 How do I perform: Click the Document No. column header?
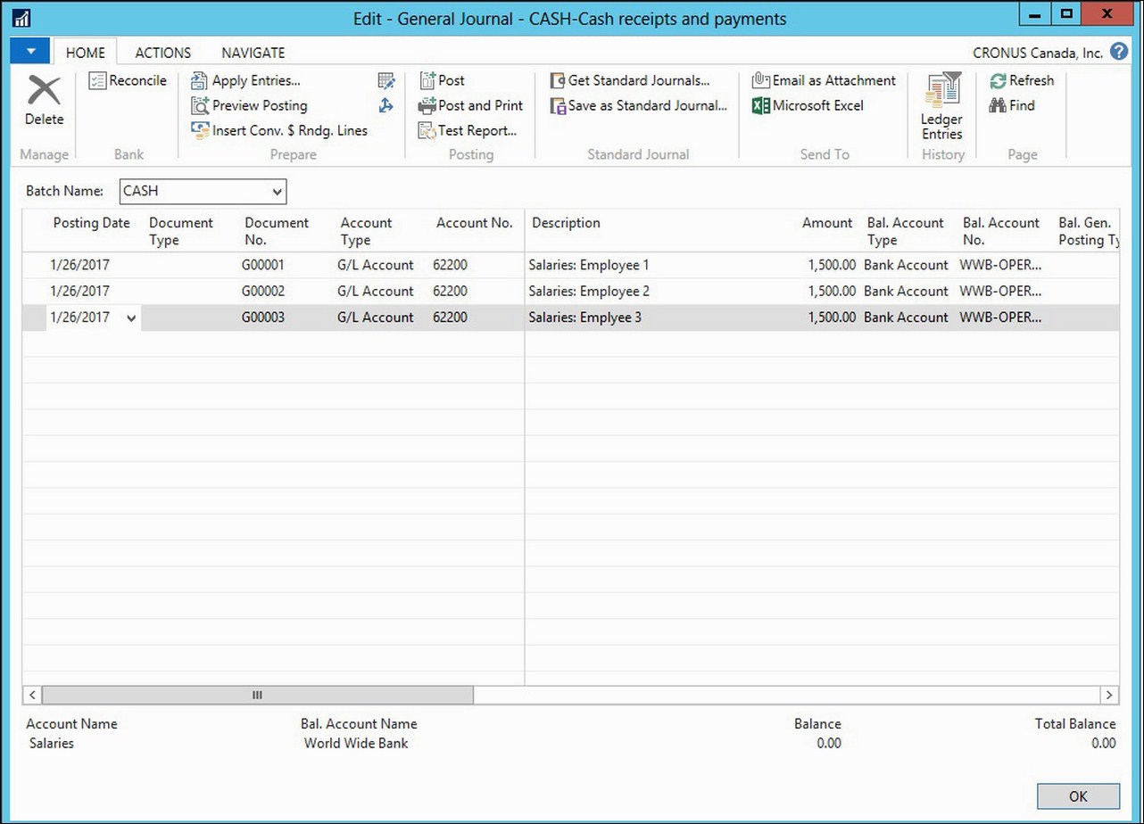click(277, 231)
